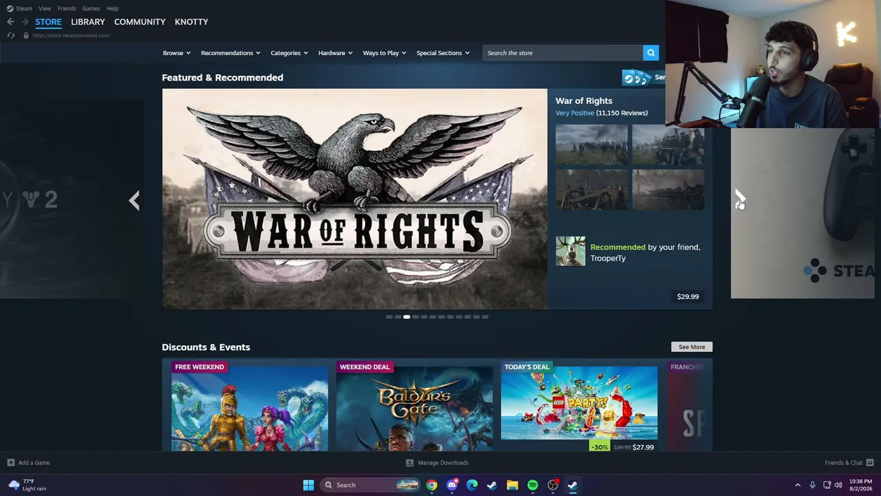Click the Friends & Chat label
Screen dimensions: 881x496
(844, 463)
